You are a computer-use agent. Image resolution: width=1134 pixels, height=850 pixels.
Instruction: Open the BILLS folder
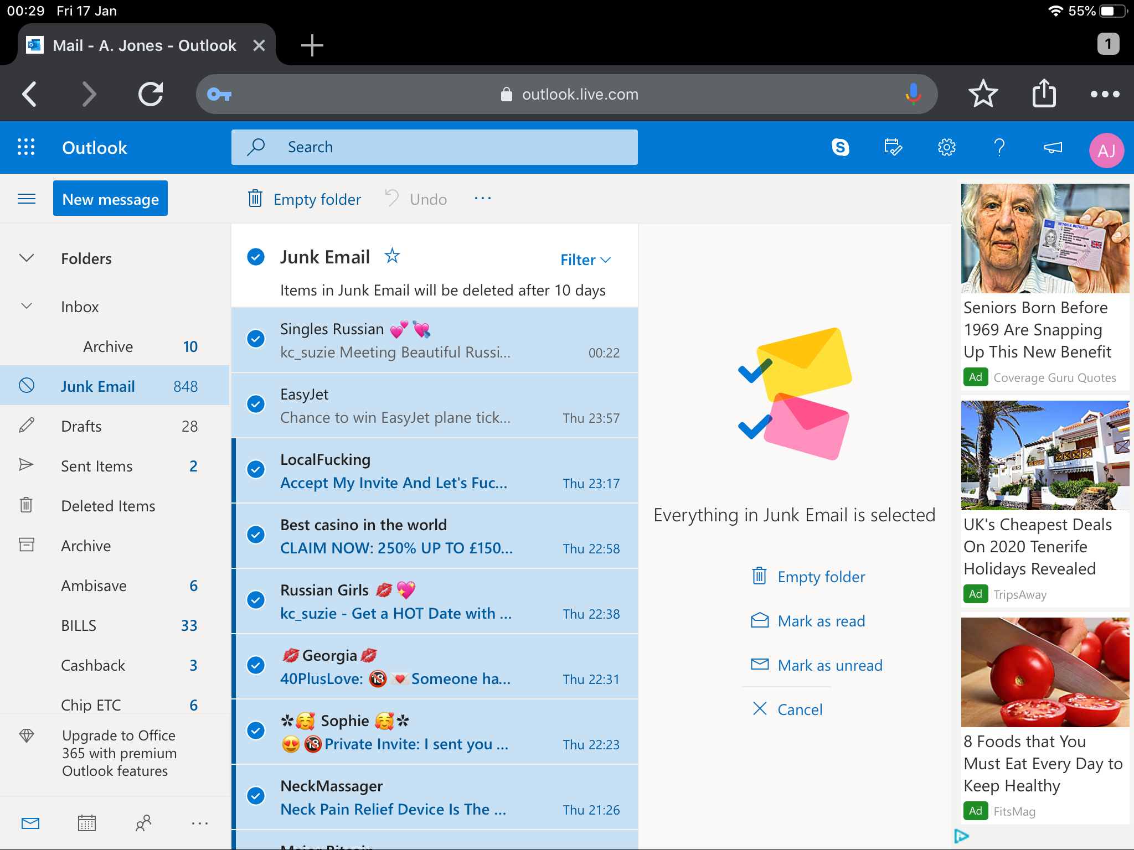pos(115,625)
